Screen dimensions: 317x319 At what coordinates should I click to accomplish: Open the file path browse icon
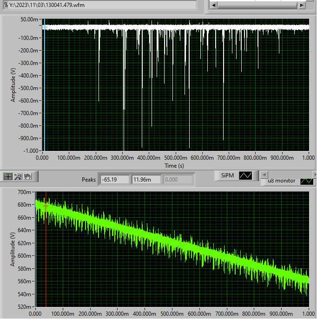click(6, 5)
